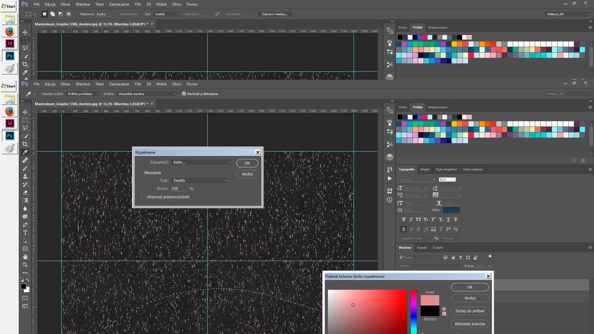The height and width of the screenshot is (334, 594).
Task: Open the Style akapitów tab
Action: pos(446,169)
